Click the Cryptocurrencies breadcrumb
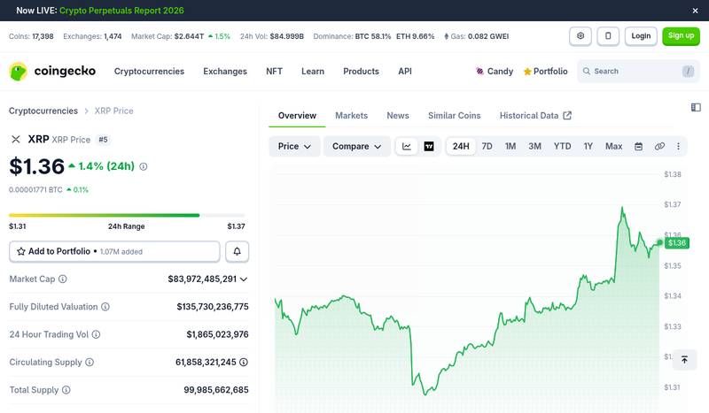This screenshot has width=709, height=413. (43, 111)
